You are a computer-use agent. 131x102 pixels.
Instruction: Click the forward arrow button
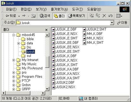24,16
